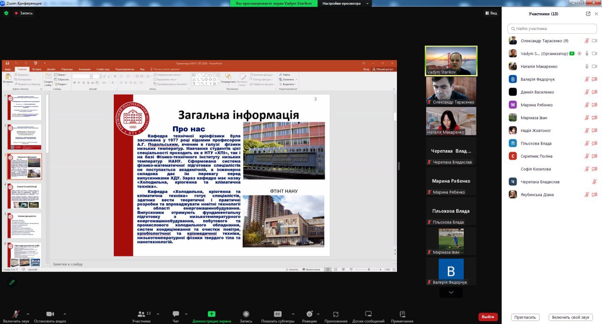
Task: Open audio options arrow beside Включить звук
Action: pyautogui.click(x=28, y=314)
